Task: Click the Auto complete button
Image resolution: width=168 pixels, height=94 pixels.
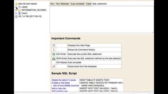Action: tap(77, 4)
